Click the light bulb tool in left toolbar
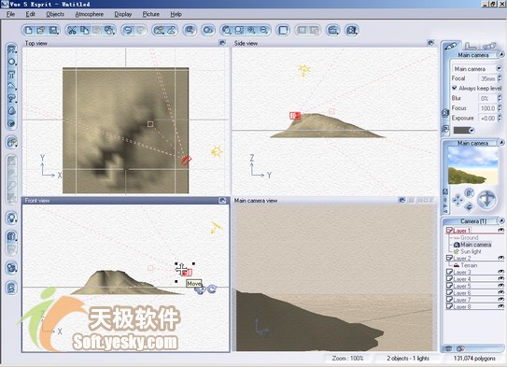The width and height of the screenshot is (507, 367). 11,218
